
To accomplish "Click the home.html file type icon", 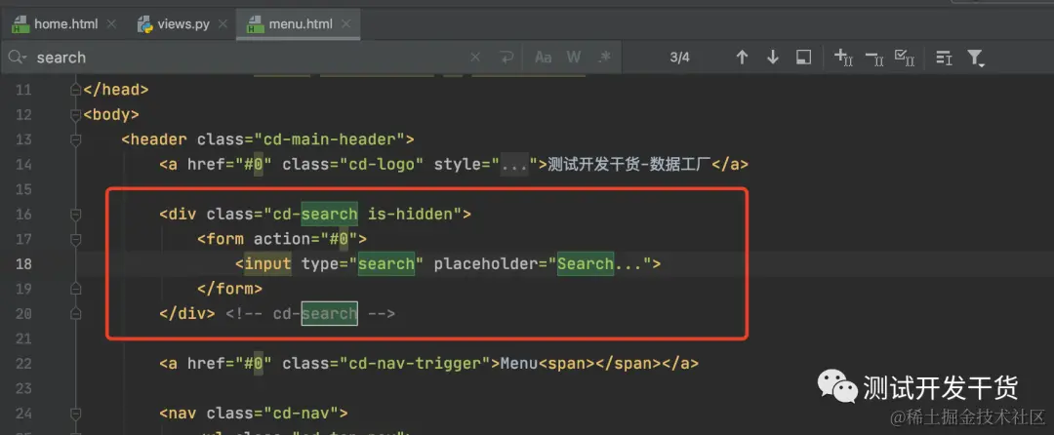I will click(20, 24).
